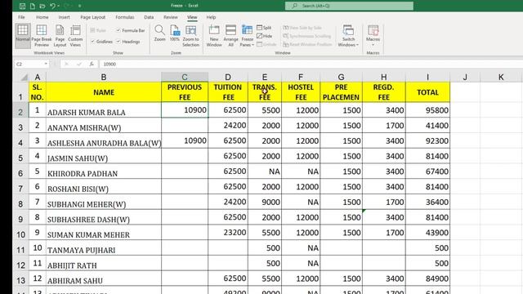The height and width of the screenshot is (294, 523).
Task: Select column C header
Action: 185,77
